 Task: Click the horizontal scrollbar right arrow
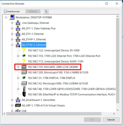[x=114, y=114]
